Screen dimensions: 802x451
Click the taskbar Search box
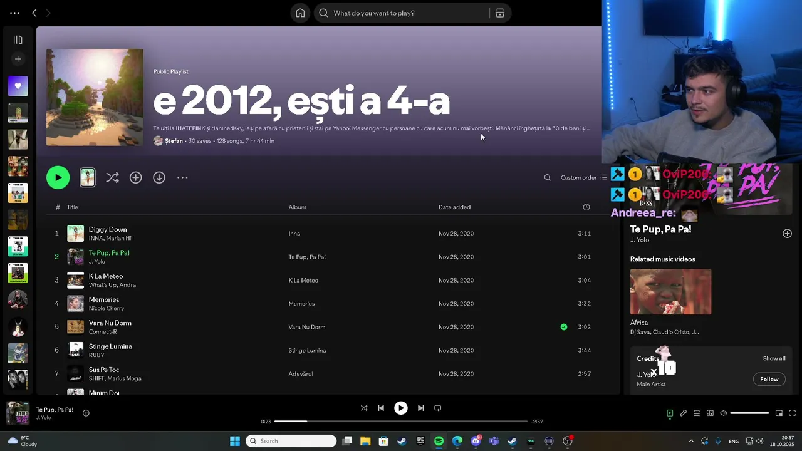tap(291, 441)
